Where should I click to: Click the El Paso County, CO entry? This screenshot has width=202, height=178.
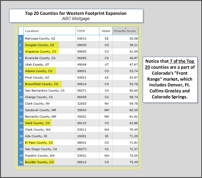pos(39,143)
